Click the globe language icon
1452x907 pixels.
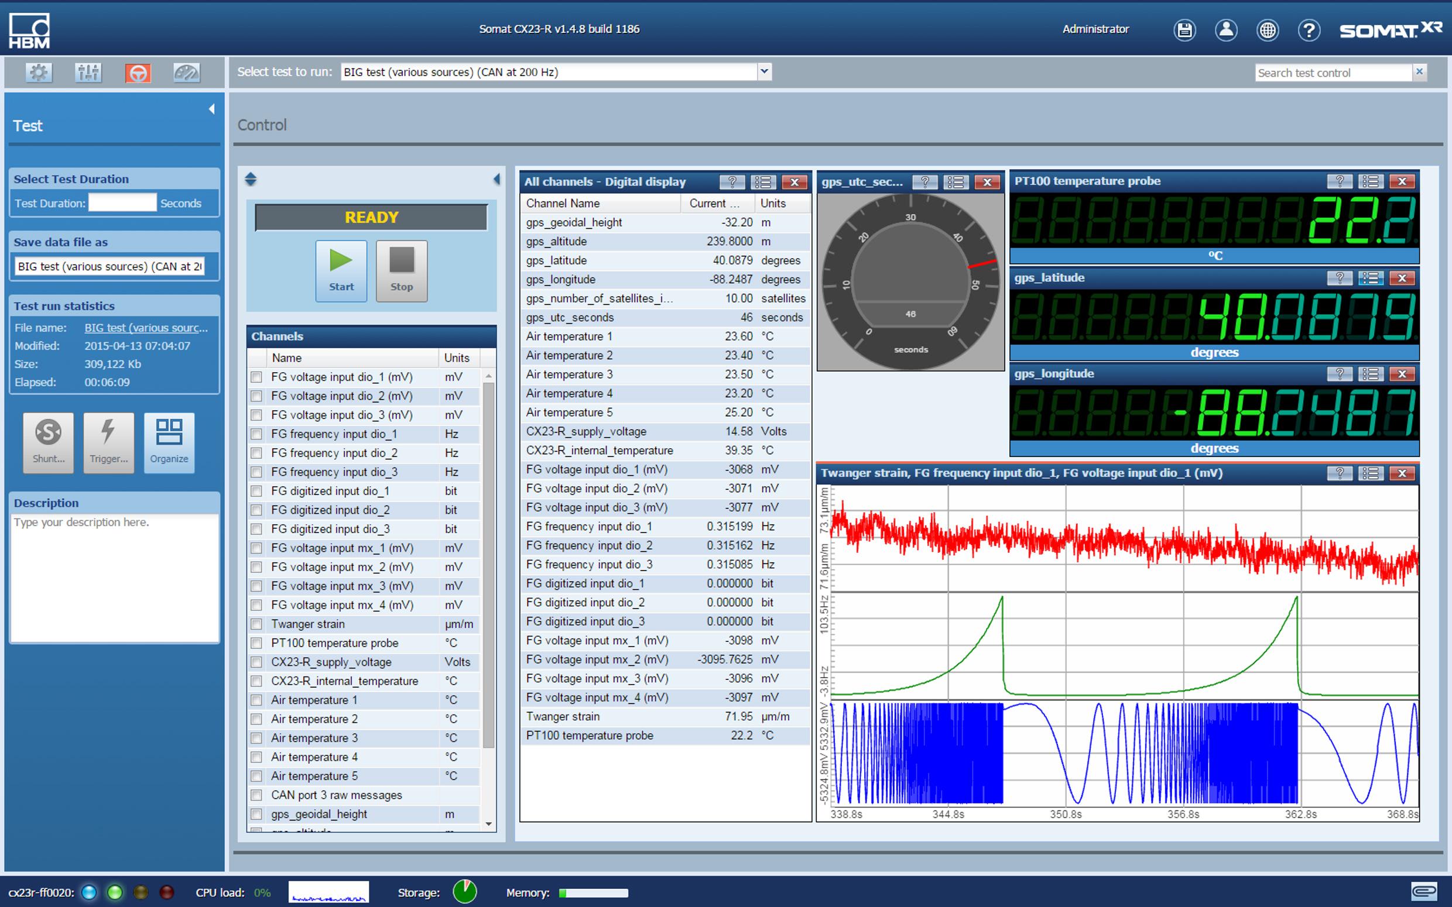(x=1267, y=30)
